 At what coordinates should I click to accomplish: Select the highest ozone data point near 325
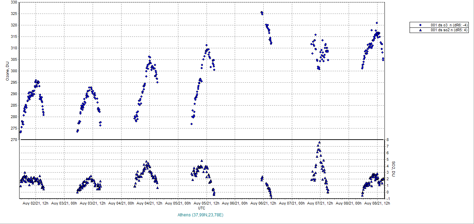point(262,13)
